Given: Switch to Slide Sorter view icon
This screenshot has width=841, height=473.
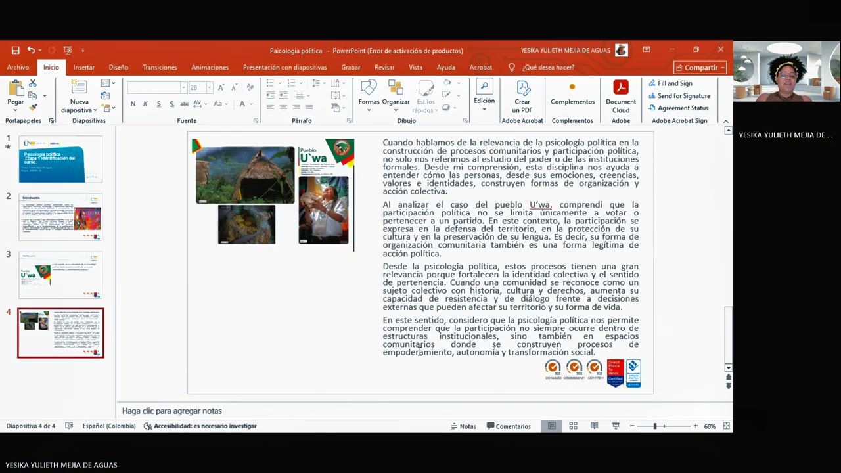Looking at the screenshot, I should [573, 426].
